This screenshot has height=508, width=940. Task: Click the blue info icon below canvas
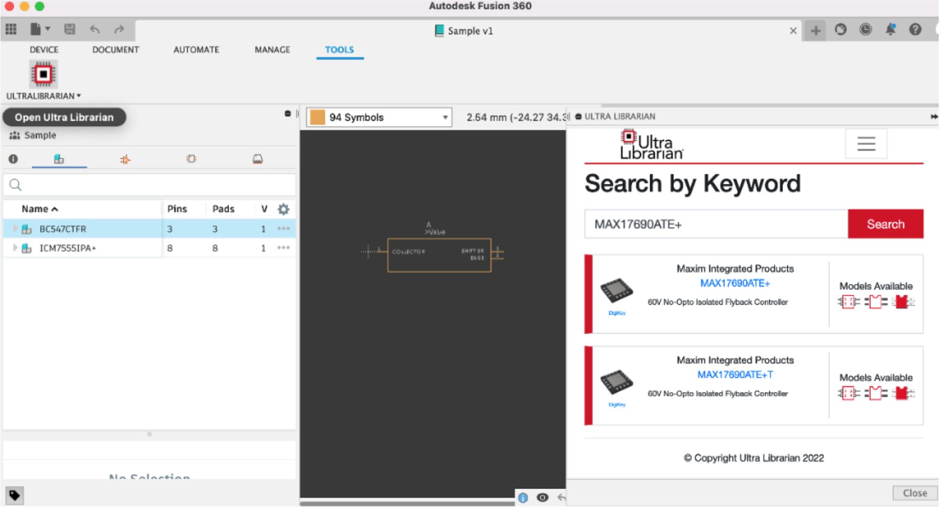[523, 497]
